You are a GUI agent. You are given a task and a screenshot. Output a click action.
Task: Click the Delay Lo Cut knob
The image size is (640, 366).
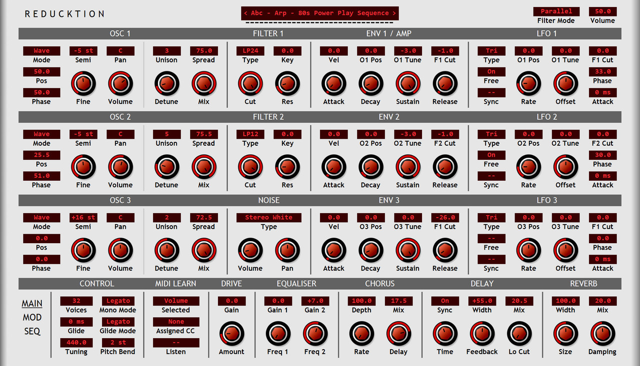(519, 334)
